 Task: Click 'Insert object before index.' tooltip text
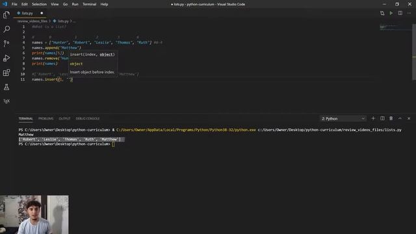[92, 72]
